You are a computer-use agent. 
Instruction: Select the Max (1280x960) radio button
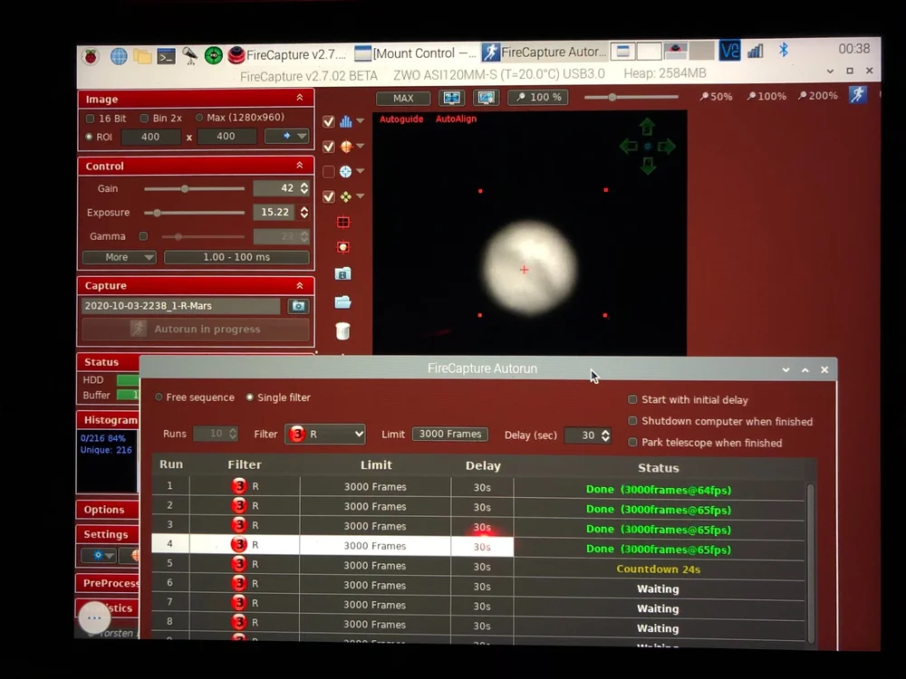tap(199, 117)
